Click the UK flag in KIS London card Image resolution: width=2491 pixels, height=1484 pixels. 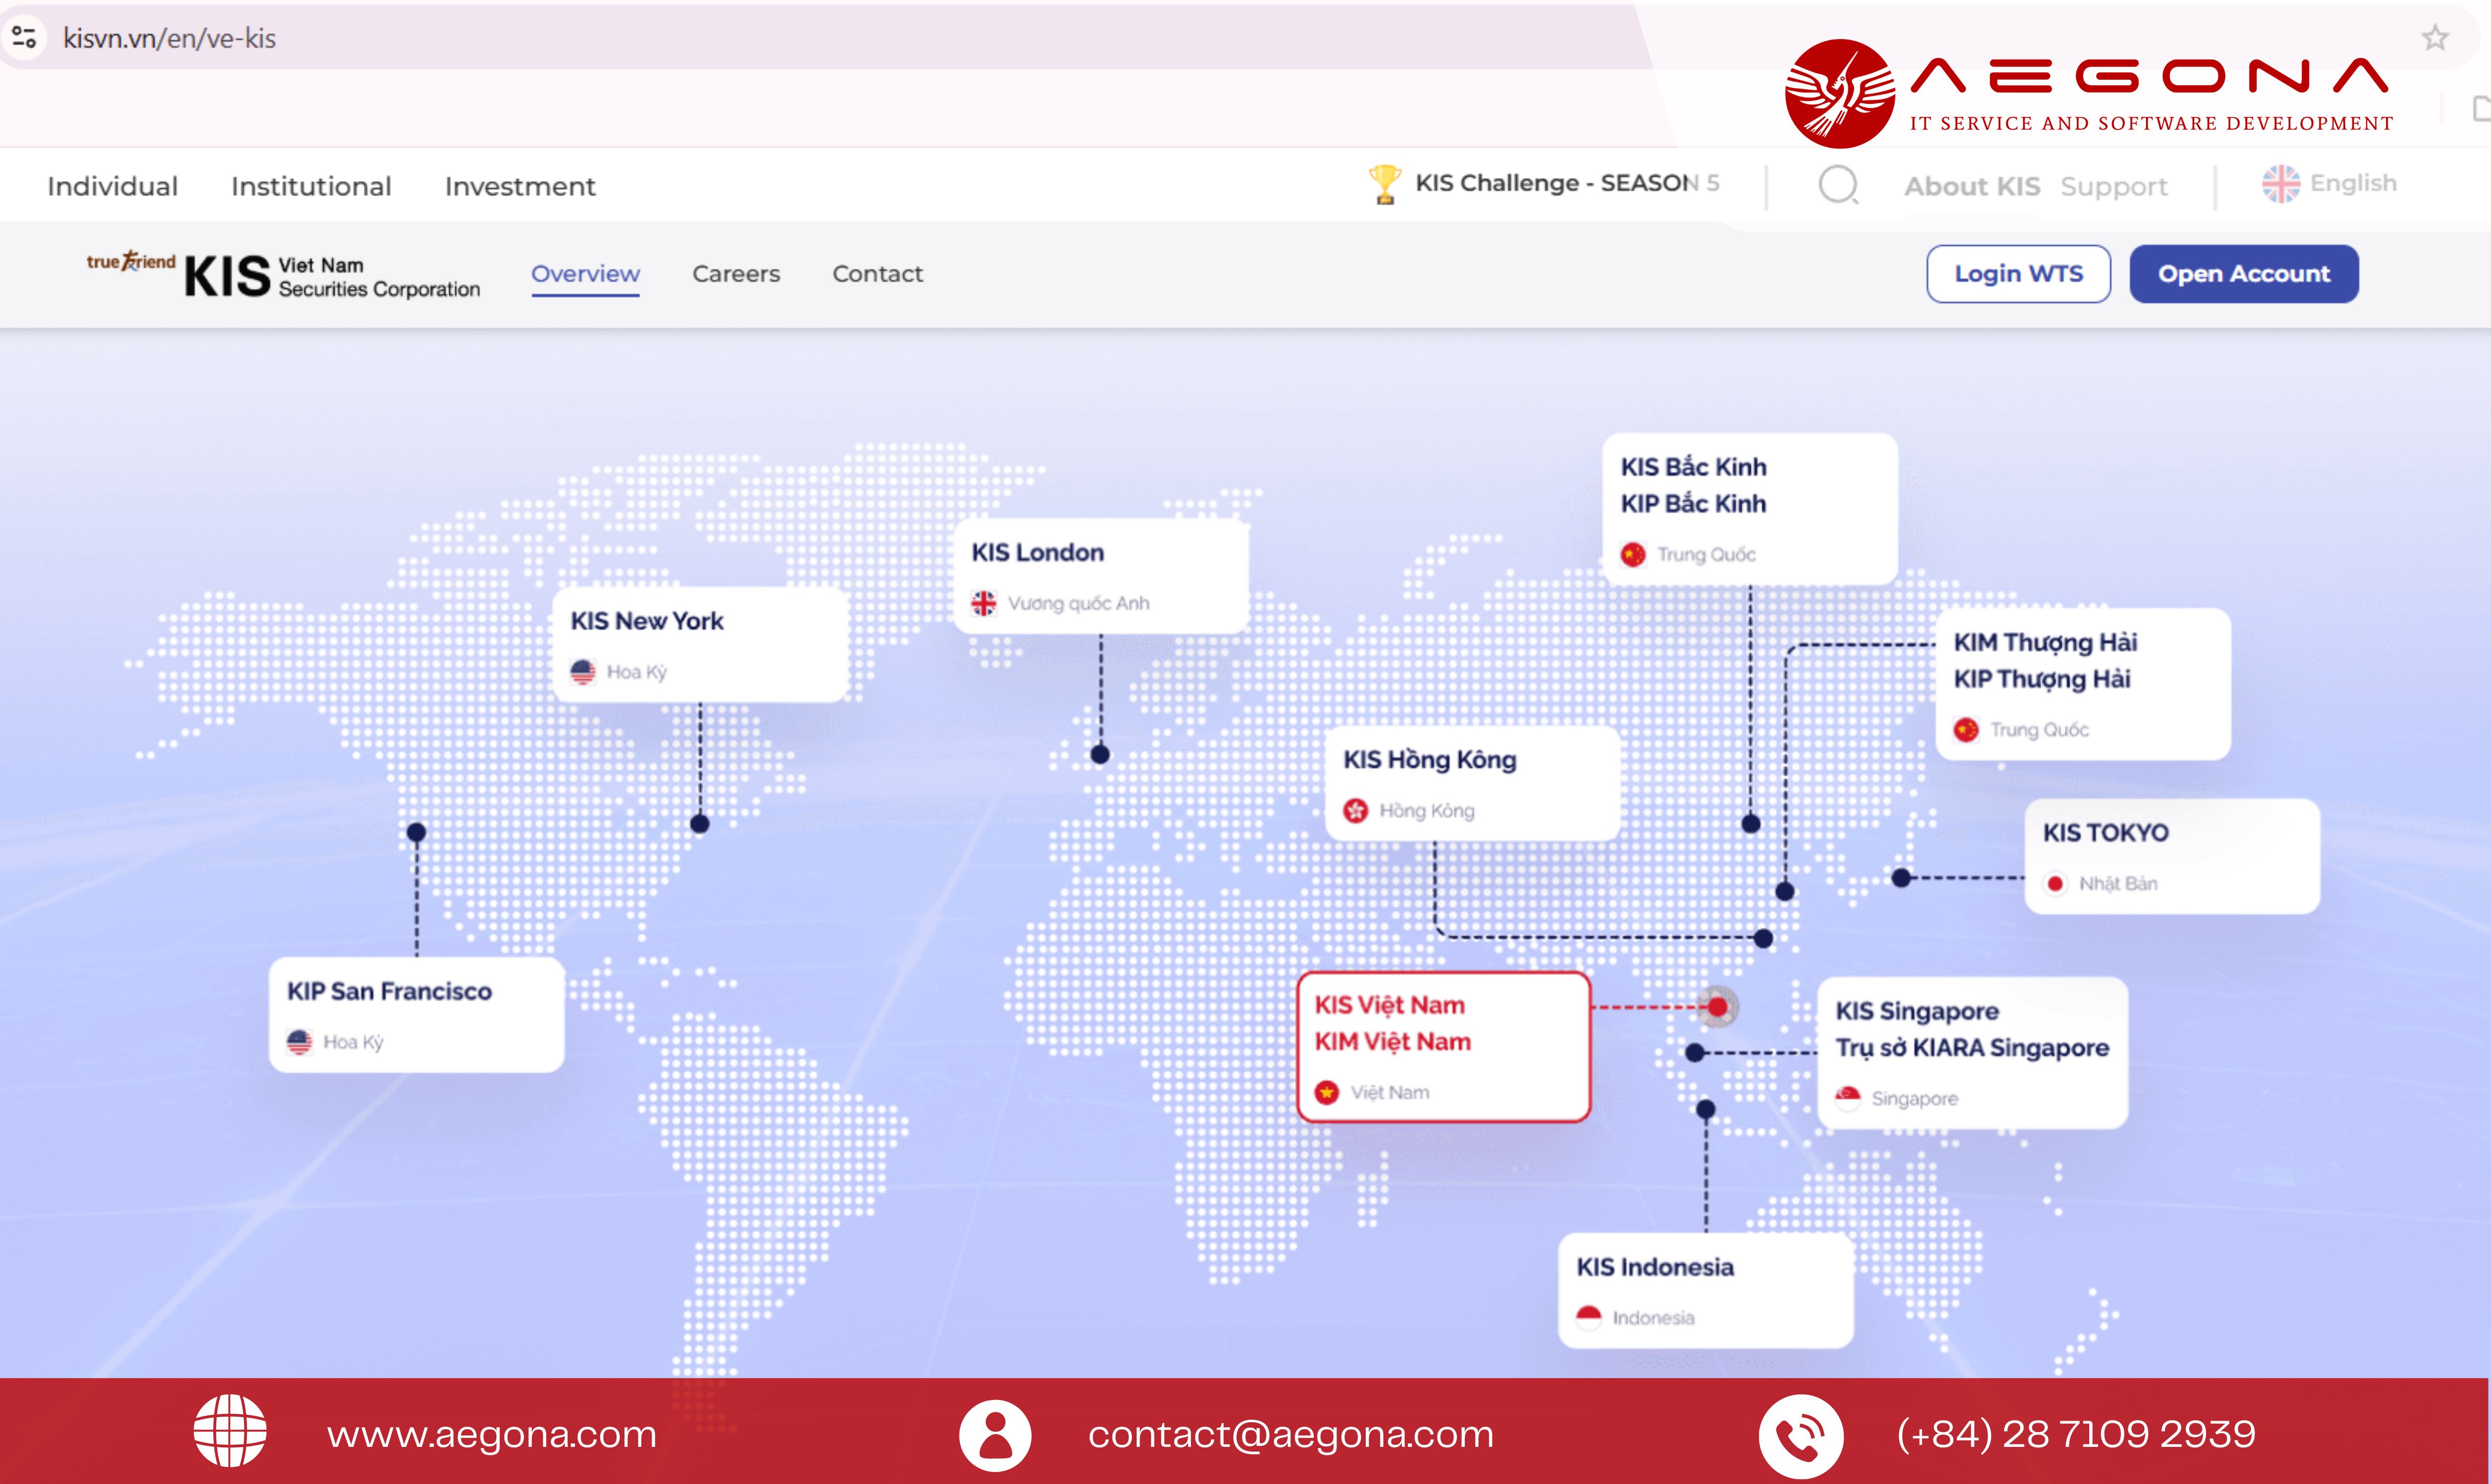tap(984, 603)
